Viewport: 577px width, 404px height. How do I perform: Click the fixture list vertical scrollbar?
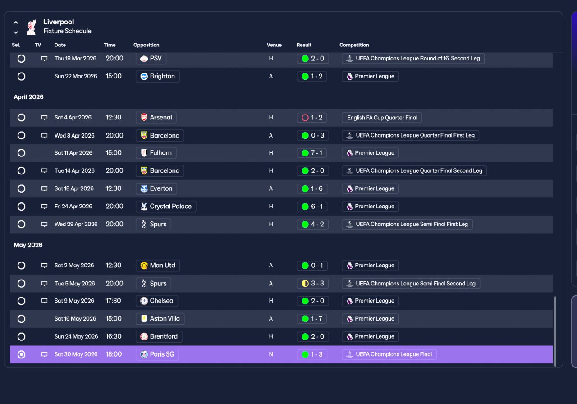tap(555, 331)
